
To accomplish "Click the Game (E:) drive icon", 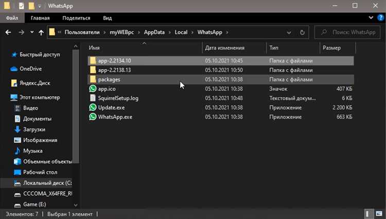I will [x=17, y=205].
